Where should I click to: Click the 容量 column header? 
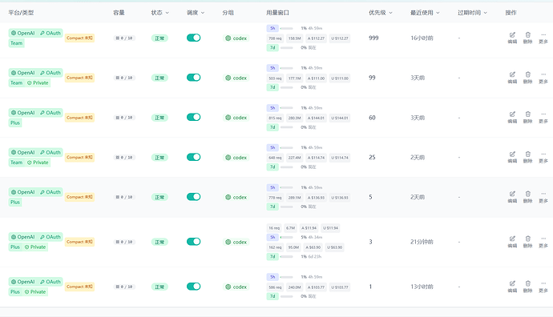pyautogui.click(x=119, y=13)
